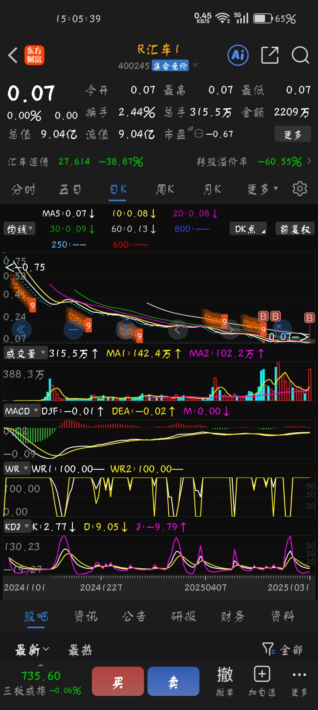Tap the 市盈 info bubble icon
The image size is (318, 710).
(199, 133)
